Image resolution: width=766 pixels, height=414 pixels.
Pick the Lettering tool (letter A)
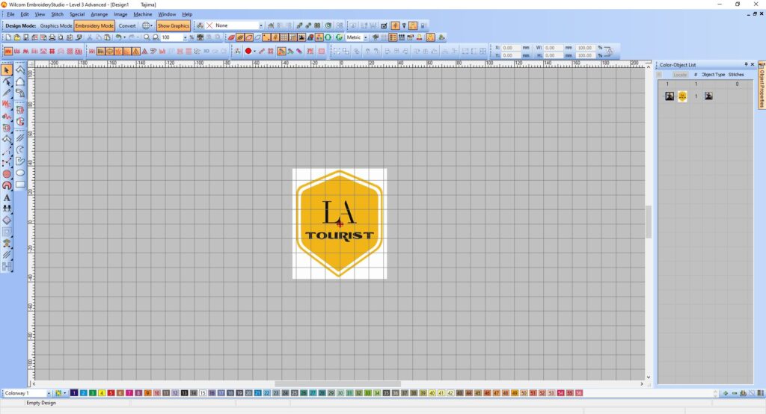click(7, 198)
